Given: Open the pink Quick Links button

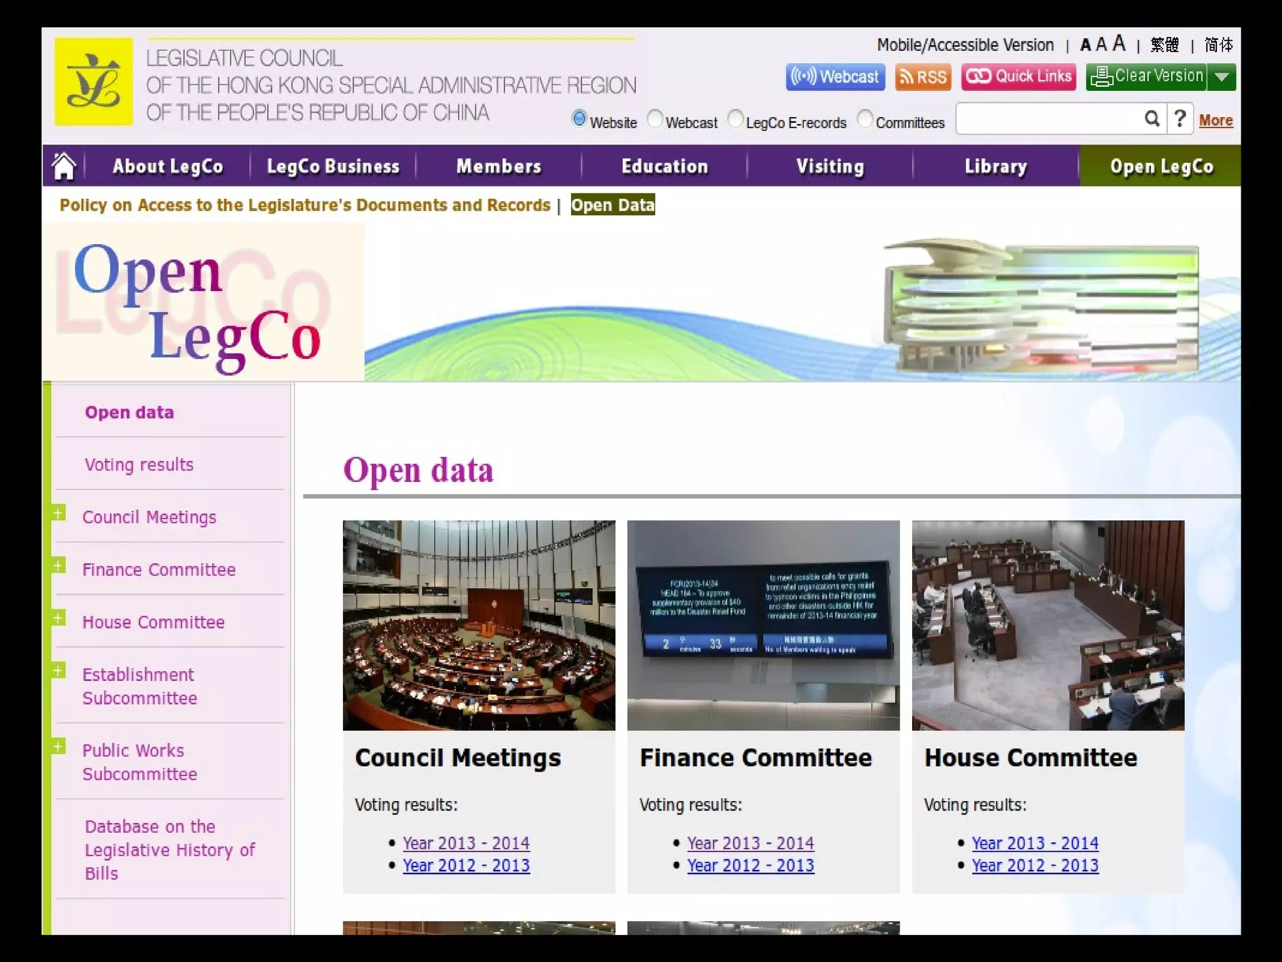Looking at the screenshot, I should pos(1018,77).
